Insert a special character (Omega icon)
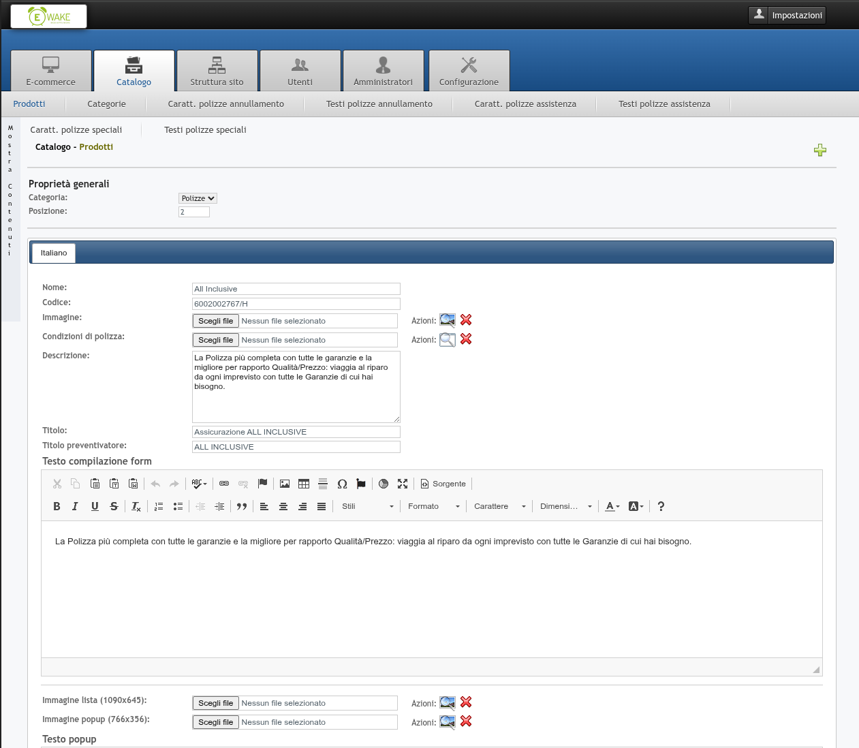 342,484
